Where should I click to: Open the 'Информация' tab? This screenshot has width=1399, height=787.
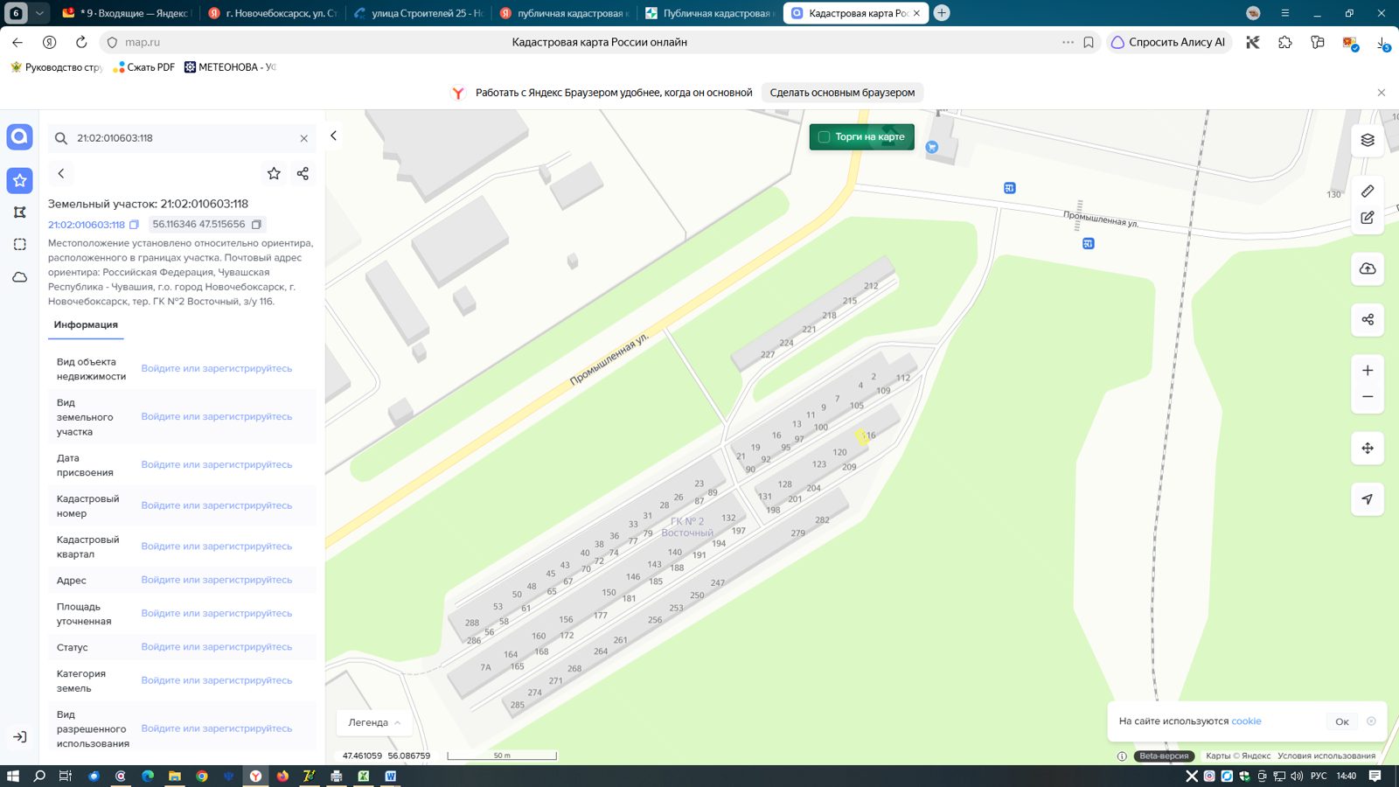point(86,325)
